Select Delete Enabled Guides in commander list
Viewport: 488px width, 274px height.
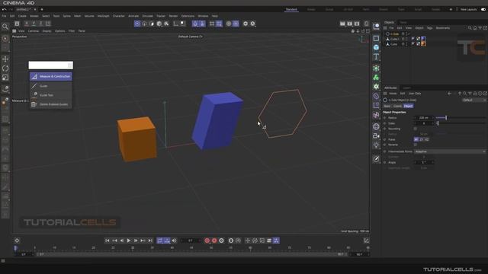click(x=51, y=104)
